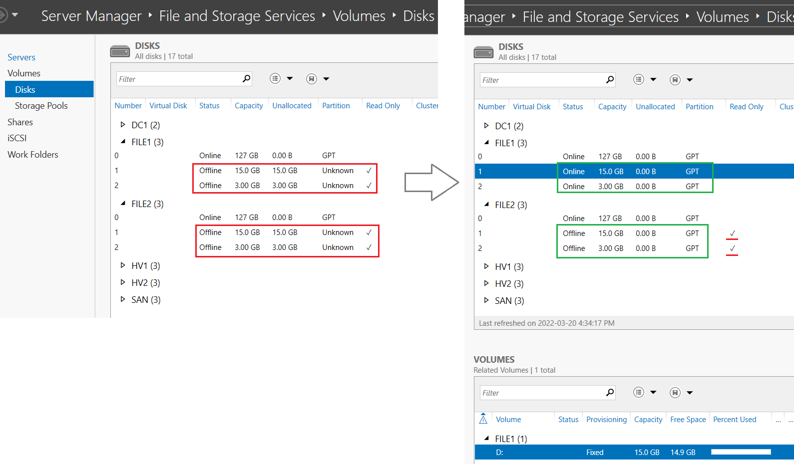Viewport: 794px width, 464px height.
Task: Click the search magnifier in left Disks filter
Action: pos(246,78)
